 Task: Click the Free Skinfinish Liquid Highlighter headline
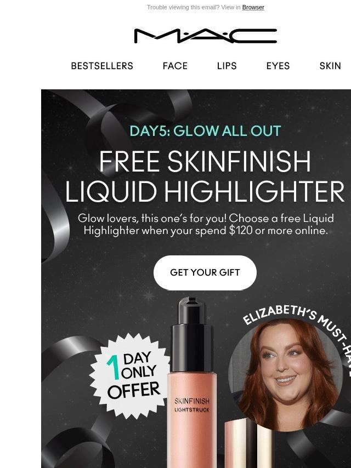[205, 176]
